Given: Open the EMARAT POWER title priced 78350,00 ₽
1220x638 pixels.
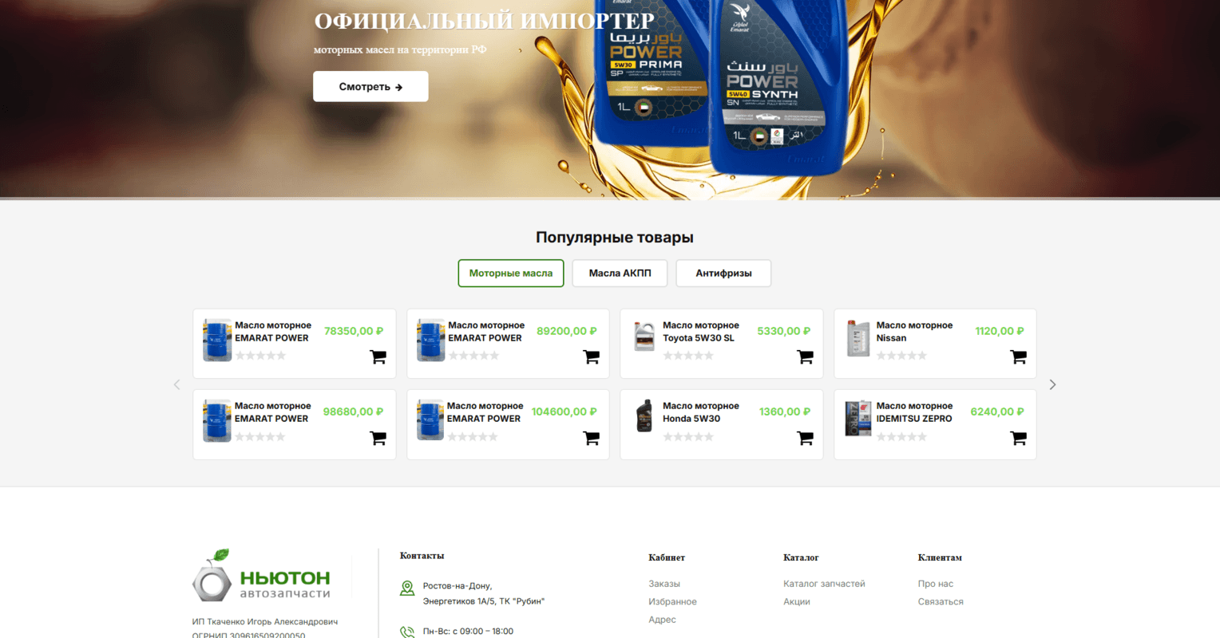Looking at the screenshot, I should tap(273, 332).
